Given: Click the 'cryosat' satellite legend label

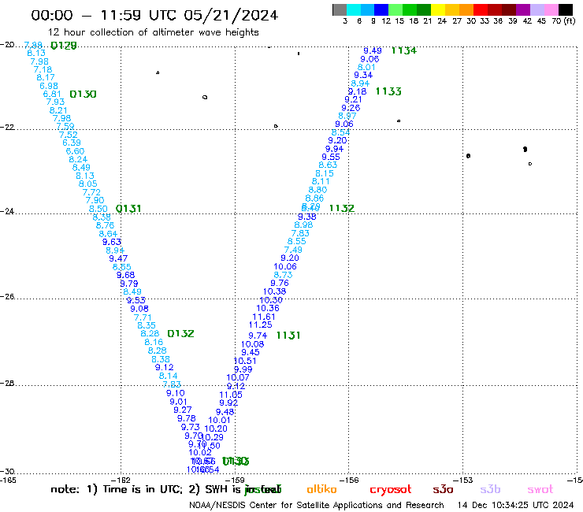Looking at the screenshot, I should click(391, 490).
